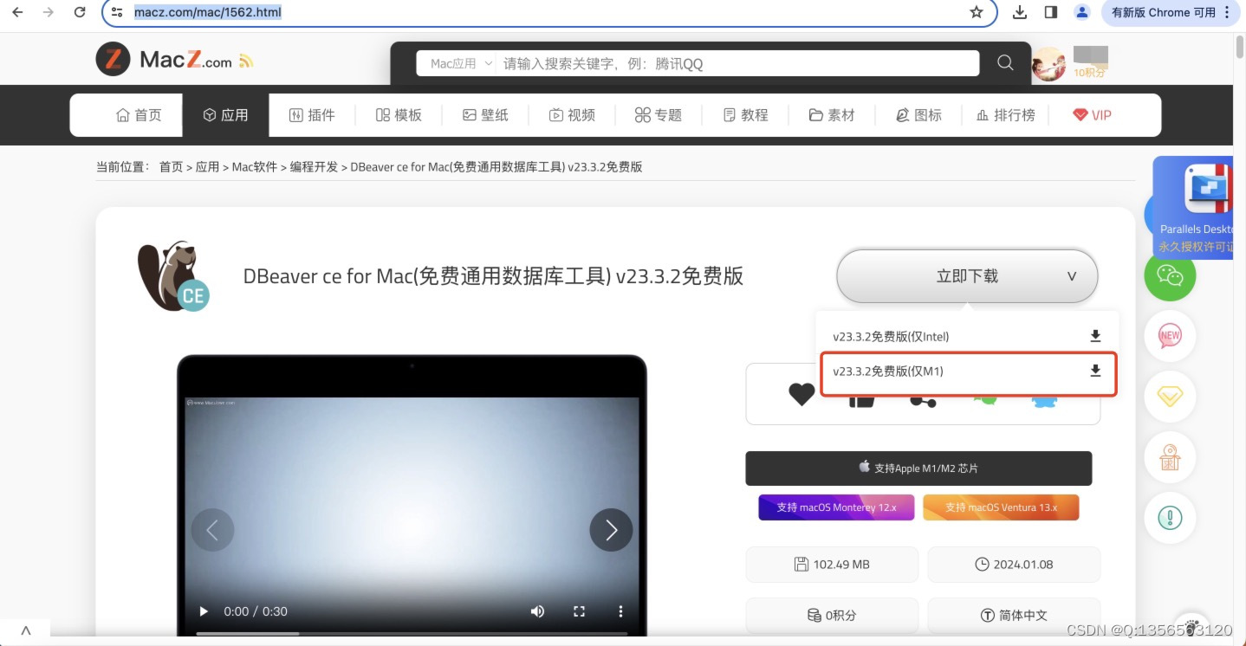Click the 编程开发 breadcrumb link
This screenshot has height=646, width=1246.
(314, 167)
